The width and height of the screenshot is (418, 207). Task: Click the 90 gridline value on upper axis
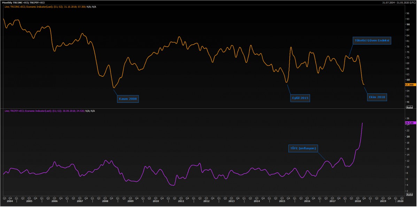click(408, 24)
